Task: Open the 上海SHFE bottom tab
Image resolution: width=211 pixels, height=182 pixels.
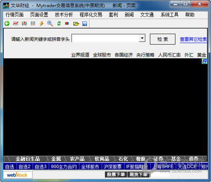Action: (163, 167)
